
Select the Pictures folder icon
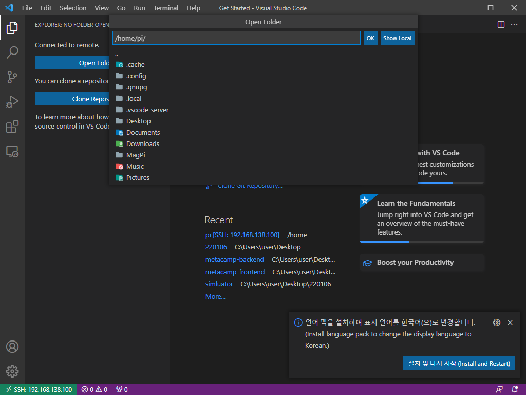[x=119, y=177]
